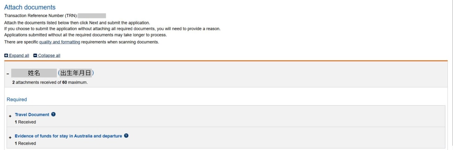The width and height of the screenshot is (453, 150).
Task: Click the Expand all link text
Action: pos(19,55)
